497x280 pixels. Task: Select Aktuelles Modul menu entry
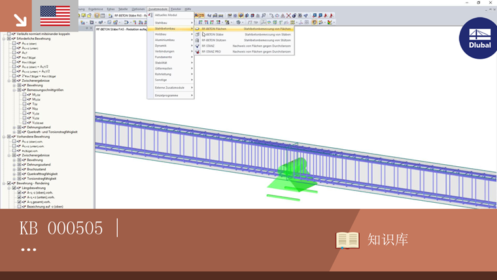click(x=171, y=15)
